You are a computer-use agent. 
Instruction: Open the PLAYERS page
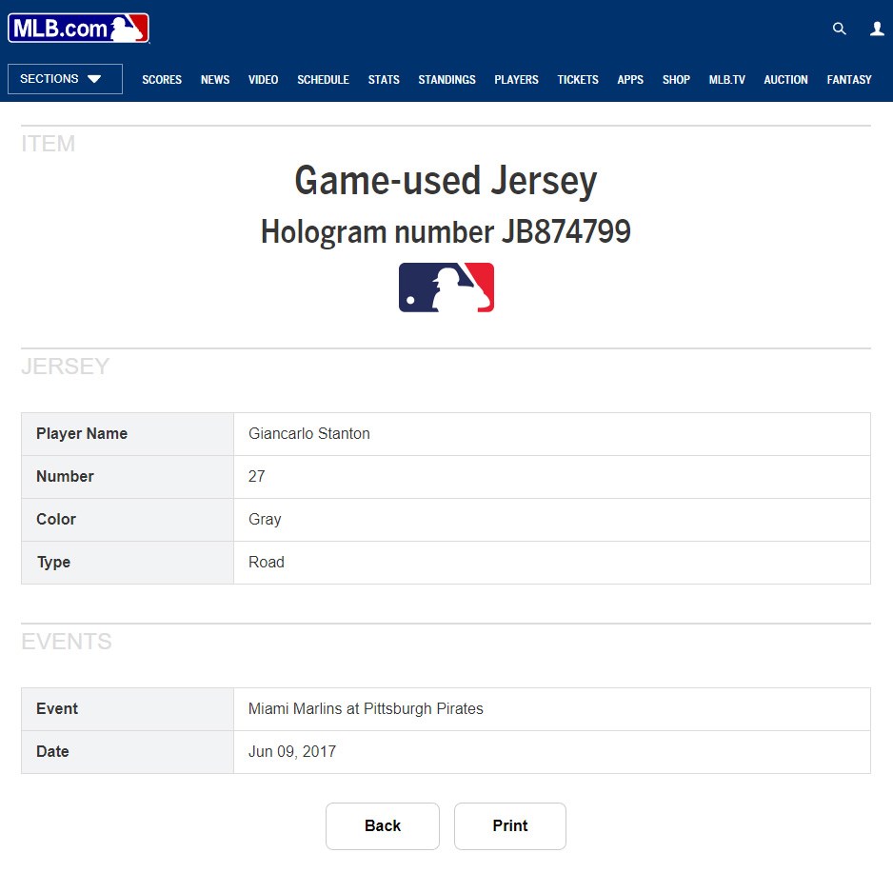point(516,80)
